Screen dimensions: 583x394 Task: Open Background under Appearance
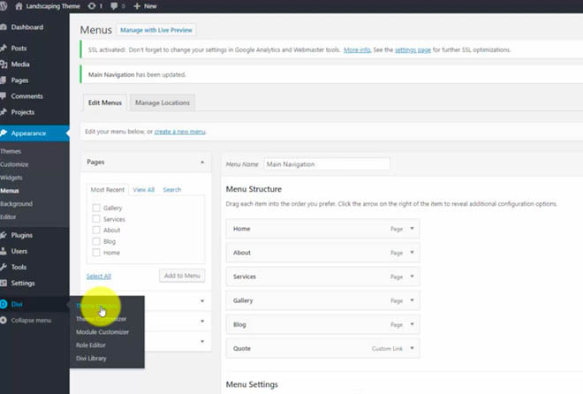click(x=17, y=204)
